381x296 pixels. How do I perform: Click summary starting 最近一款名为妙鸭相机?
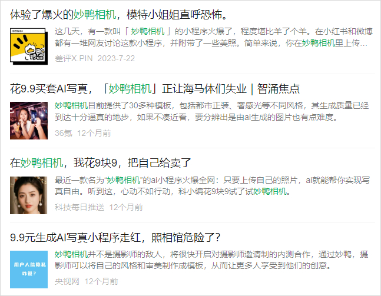pyautogui.click(x=213, y=186)
